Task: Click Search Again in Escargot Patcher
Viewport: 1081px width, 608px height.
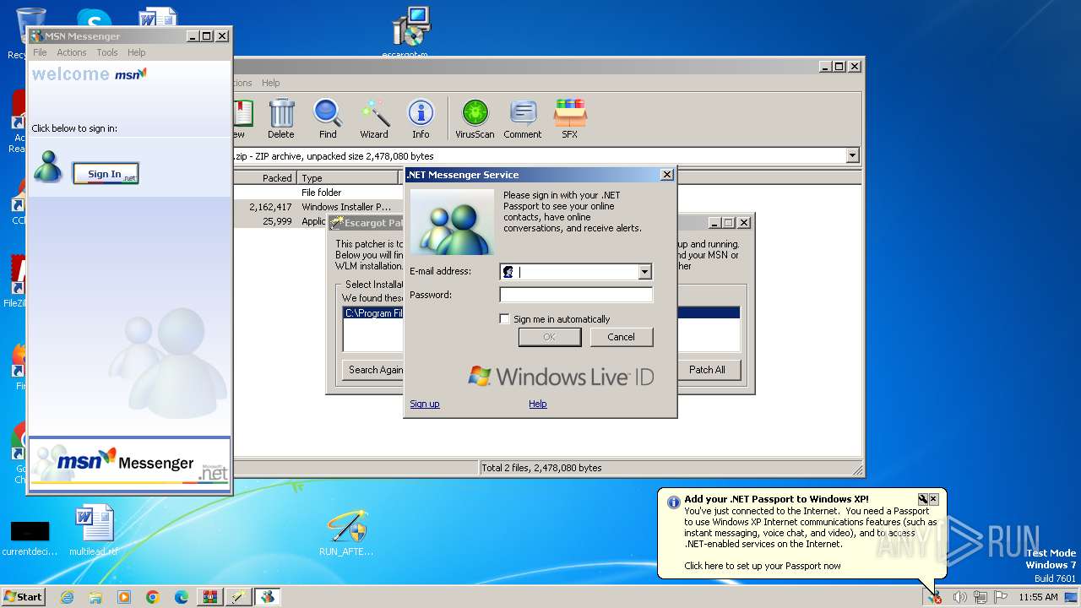Action: [373, 370]
